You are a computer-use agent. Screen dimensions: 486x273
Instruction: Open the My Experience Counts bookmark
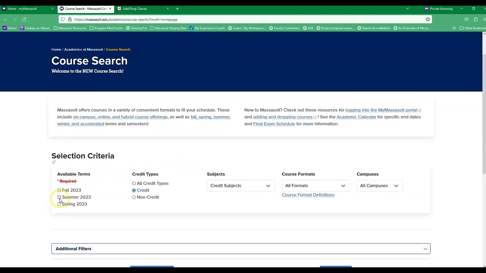tap(207, 28)
